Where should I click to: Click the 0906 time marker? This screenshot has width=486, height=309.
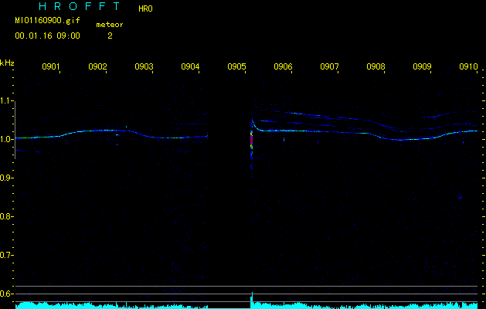283,67
